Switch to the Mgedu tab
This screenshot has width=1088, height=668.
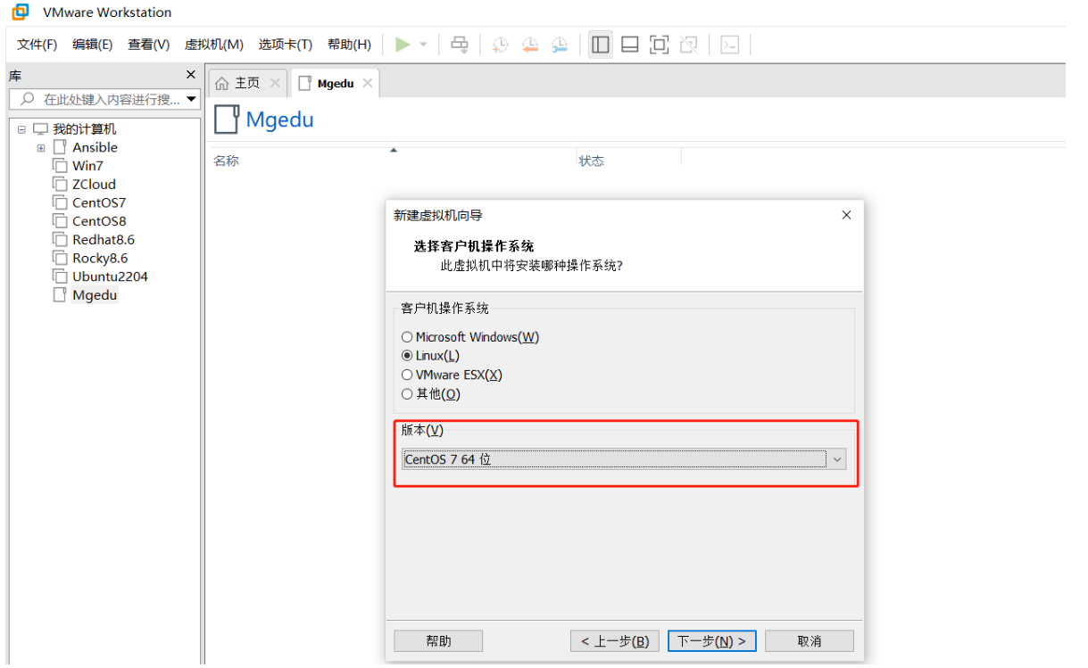point(336,83)
